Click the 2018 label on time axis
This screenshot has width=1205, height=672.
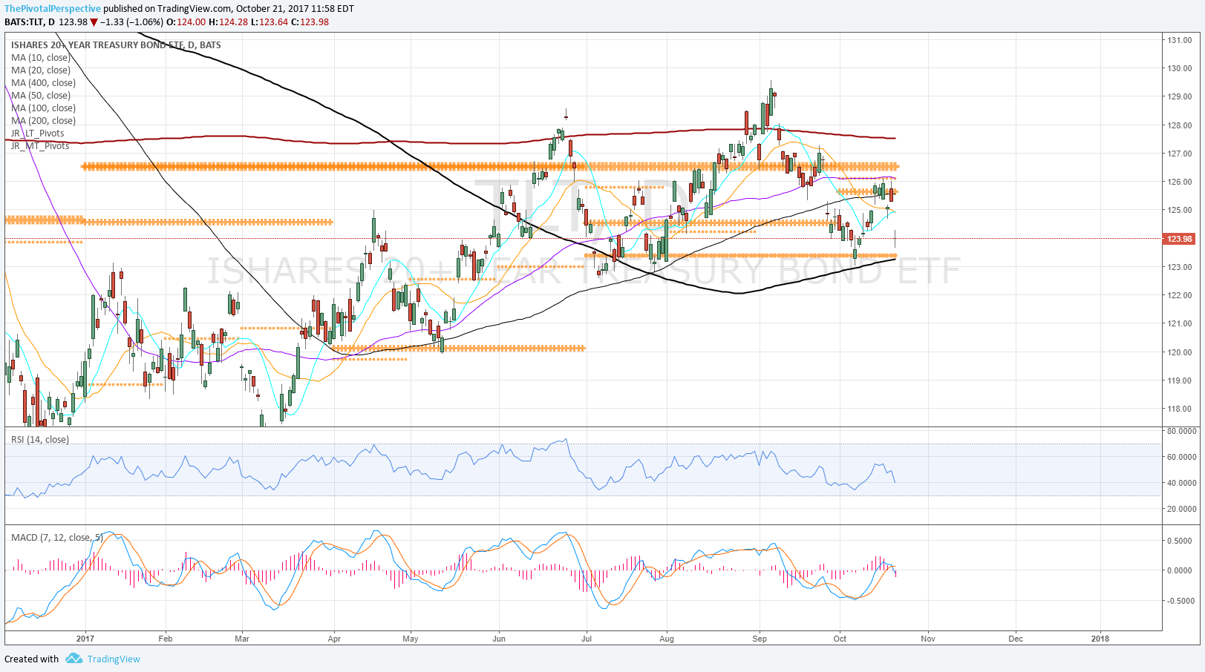(x=1100, y=639)
